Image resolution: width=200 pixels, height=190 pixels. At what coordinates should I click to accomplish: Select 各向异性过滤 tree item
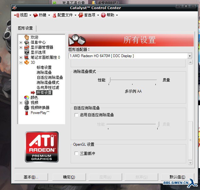(x=48, y=88)
